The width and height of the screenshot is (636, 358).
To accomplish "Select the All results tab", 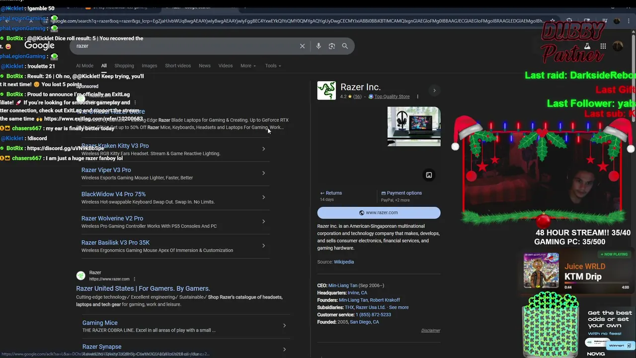I will [104, 66].
